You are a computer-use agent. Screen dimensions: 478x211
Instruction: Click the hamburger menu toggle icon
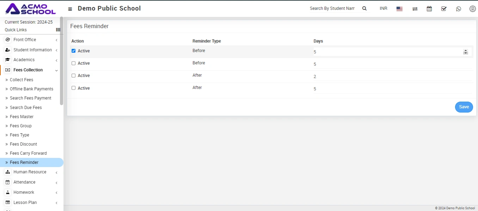(x=70, y=9)
